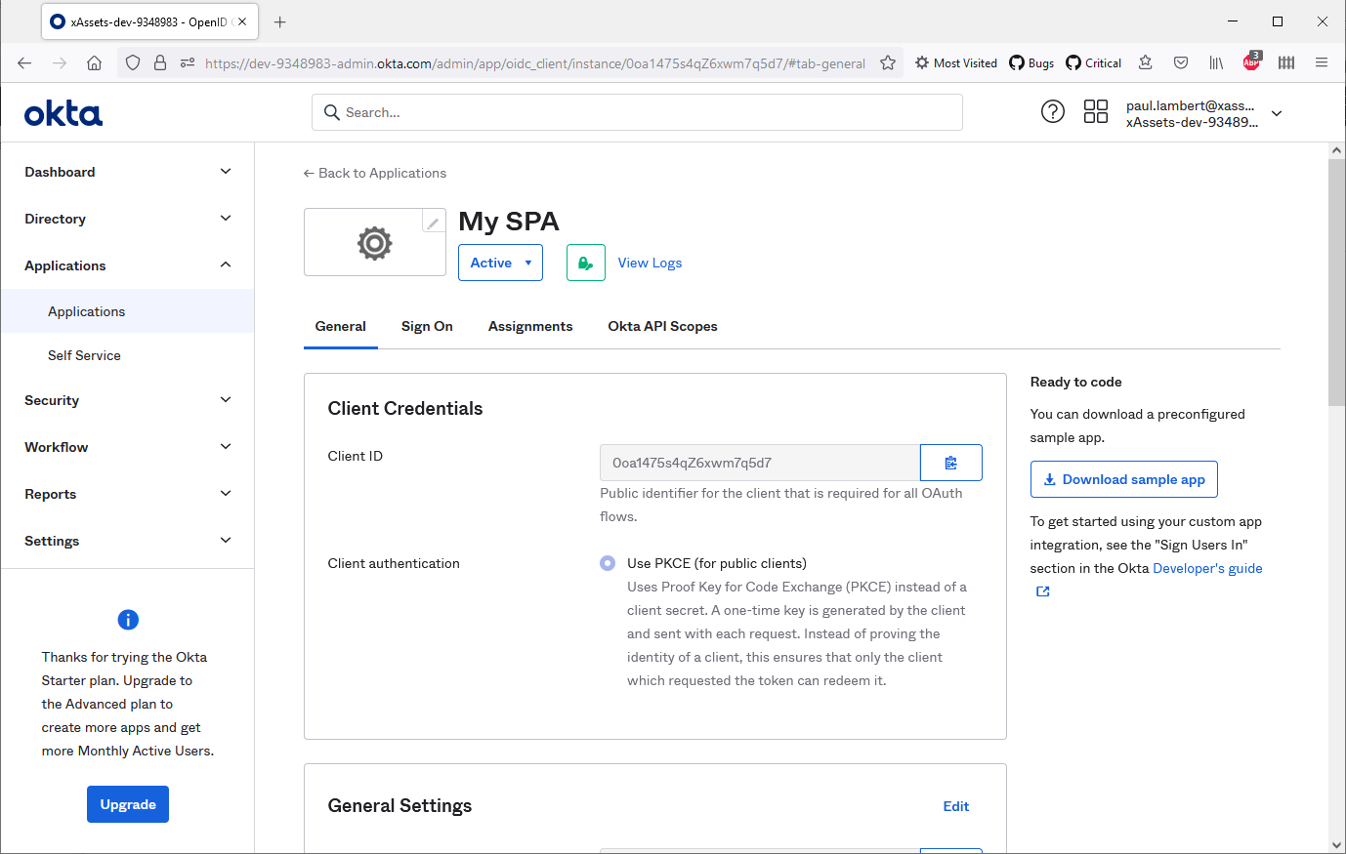Open the Active status dropdown
Viewport: 1346px width, 854px height.
coord(500,263)
